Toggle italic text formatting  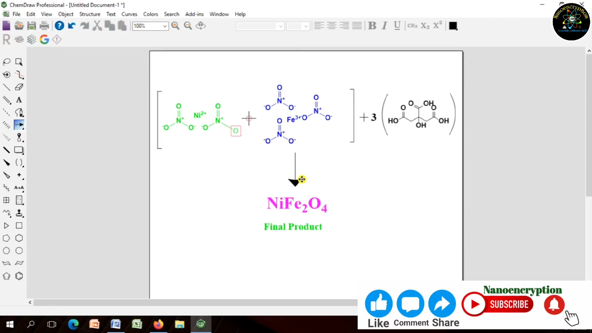tap(384, 26)
